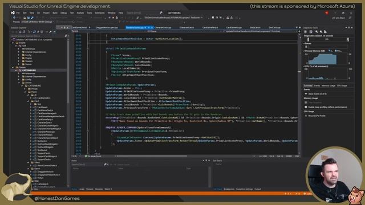Click Diagnostic Tools select tools gear icon
This screenshot has width=365, height=205.
point(306,32)
